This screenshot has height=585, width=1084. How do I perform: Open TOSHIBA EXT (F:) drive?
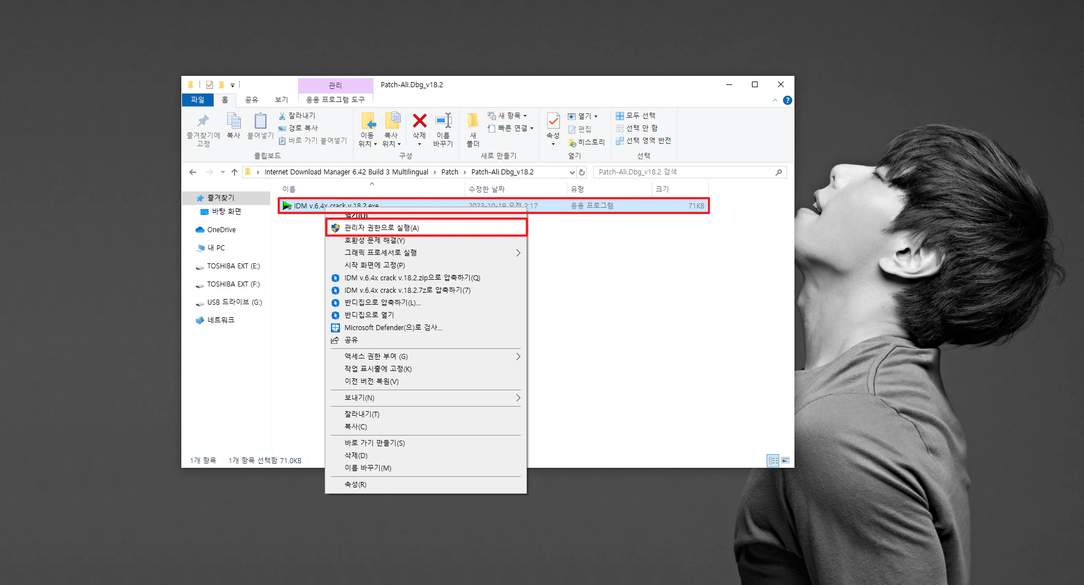coord(228,284)
